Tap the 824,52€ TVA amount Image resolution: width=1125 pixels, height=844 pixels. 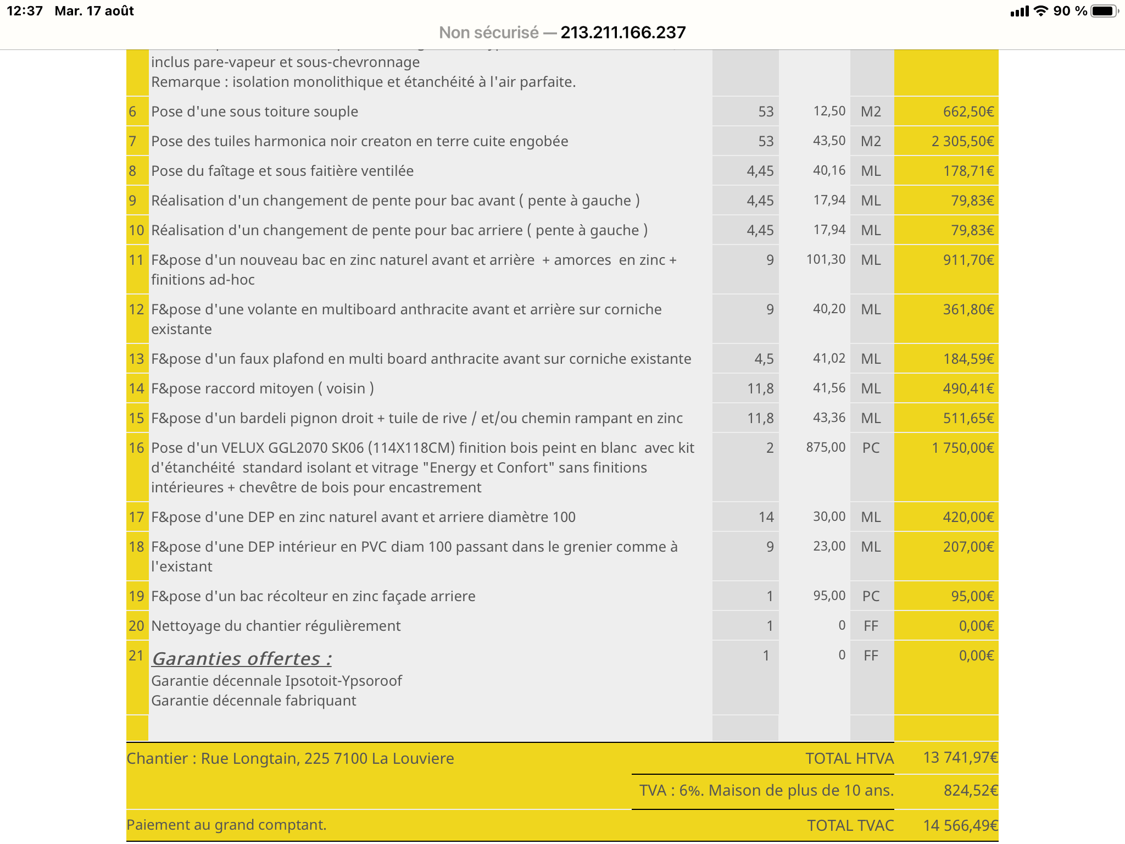click(970, 790)
